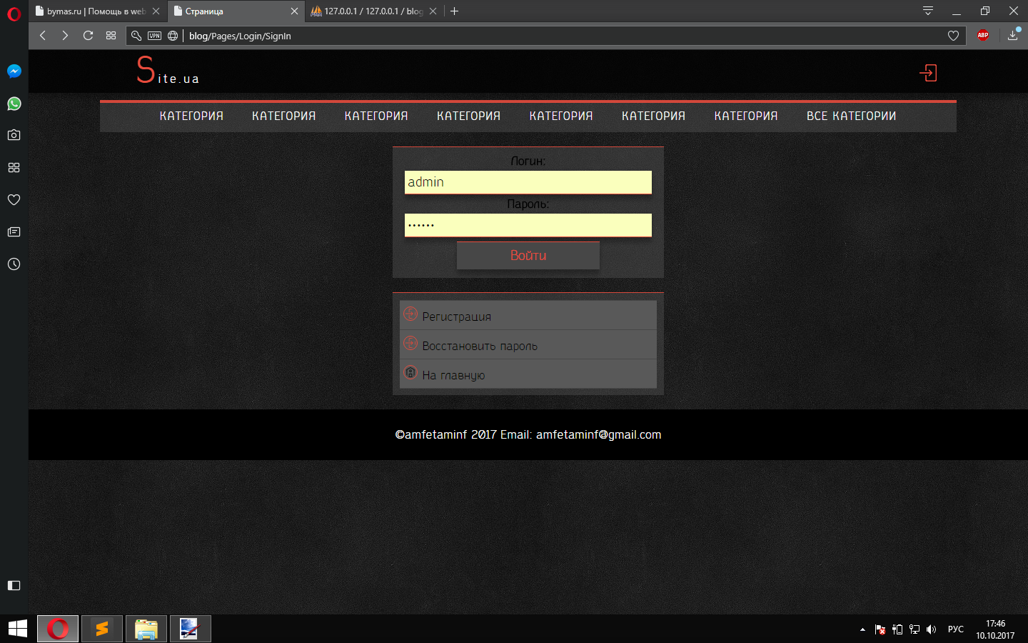
Task: Toggle the VPN badge in address bar
Action: [154, 36]
